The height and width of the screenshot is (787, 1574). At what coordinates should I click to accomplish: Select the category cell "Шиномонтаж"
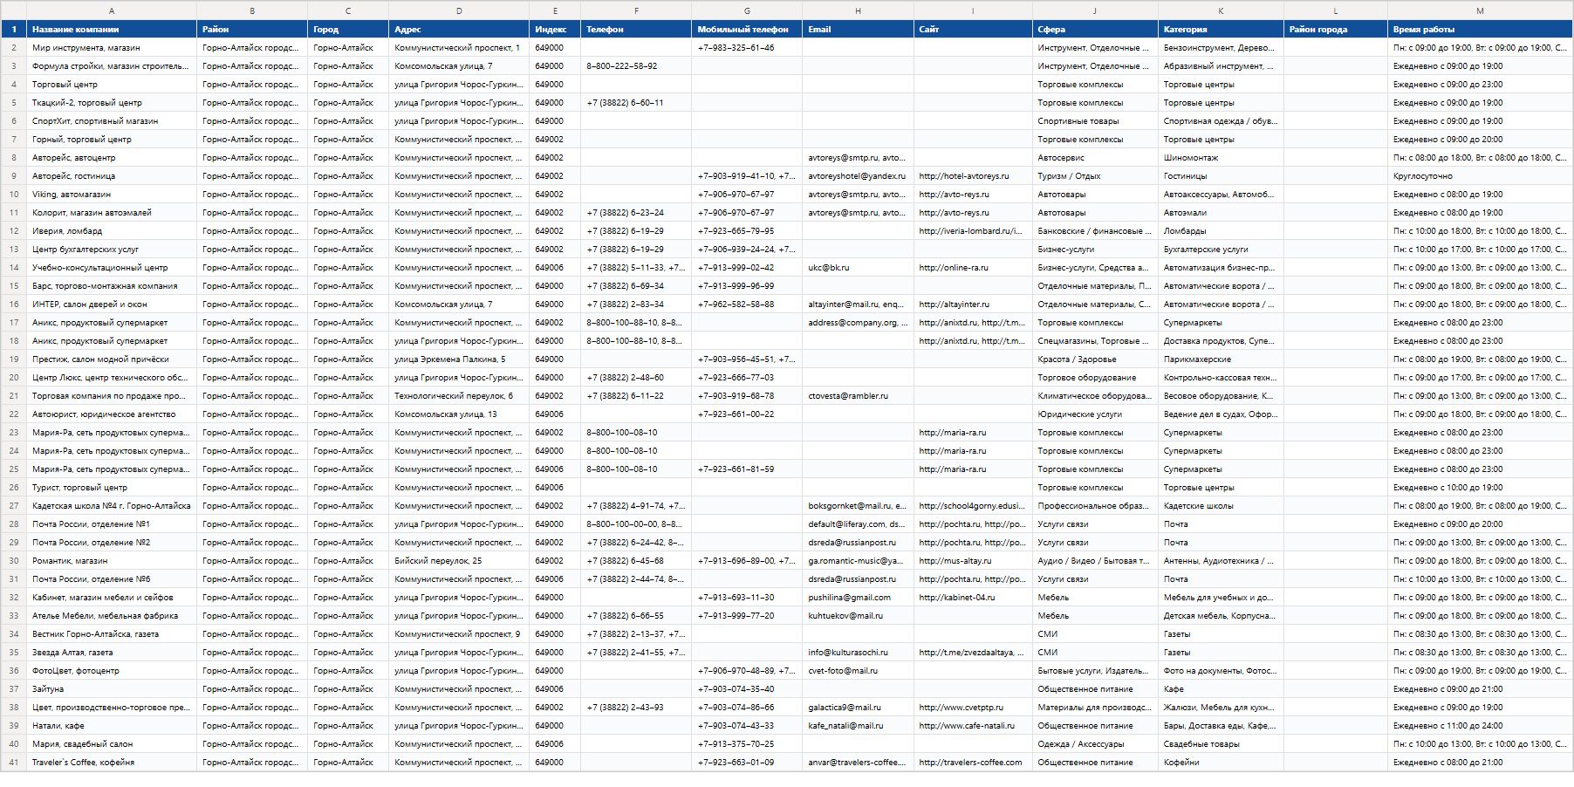(1221, 158)
